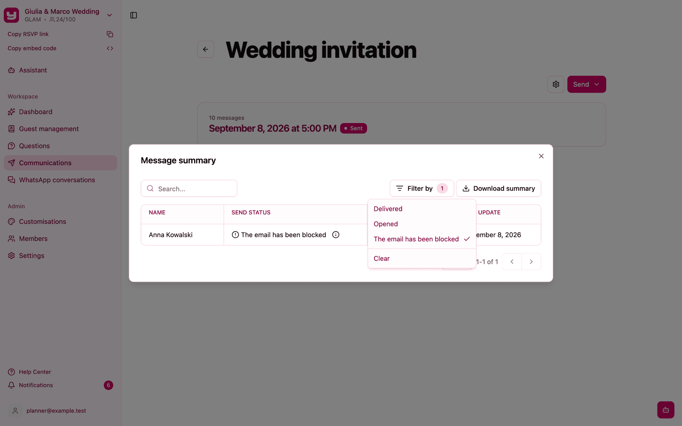
Task: Click the Search field in Message summary
Action: pyautogui.click(x=189, y=188)
